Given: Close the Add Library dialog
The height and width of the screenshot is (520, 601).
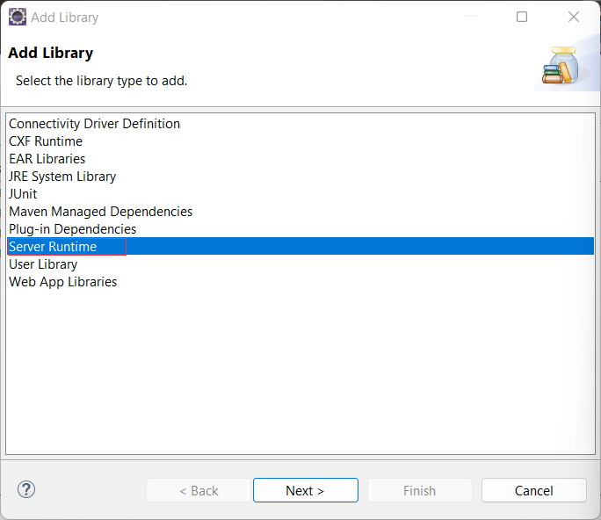Looking at the screenshot, I should point(574,17).
